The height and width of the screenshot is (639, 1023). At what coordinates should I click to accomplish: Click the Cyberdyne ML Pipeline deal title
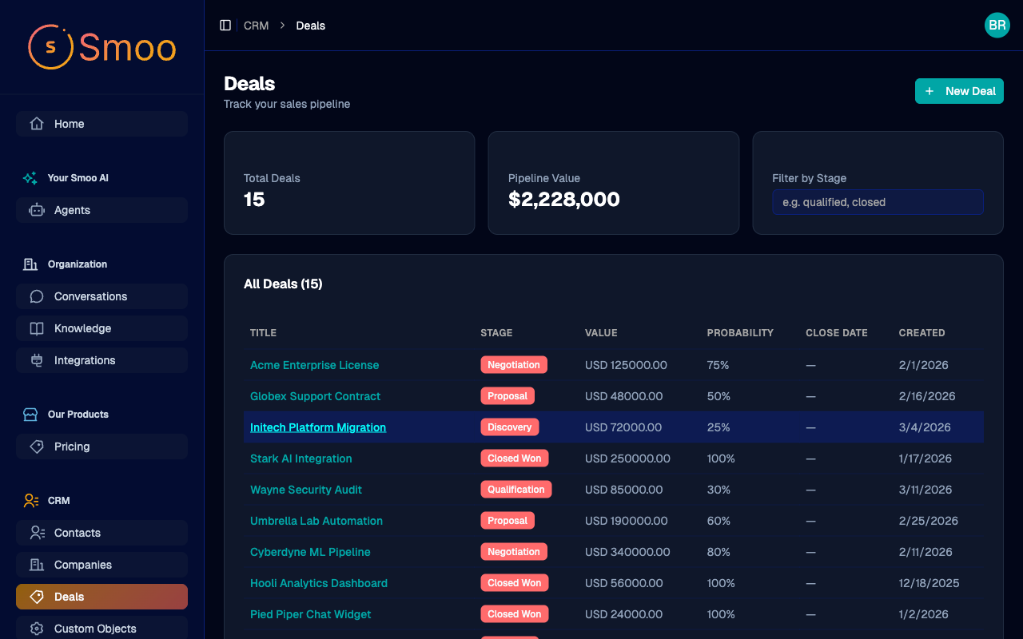tap(310, 552)
